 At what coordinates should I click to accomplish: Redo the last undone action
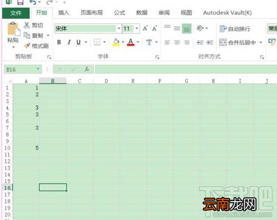click(50, 2)
